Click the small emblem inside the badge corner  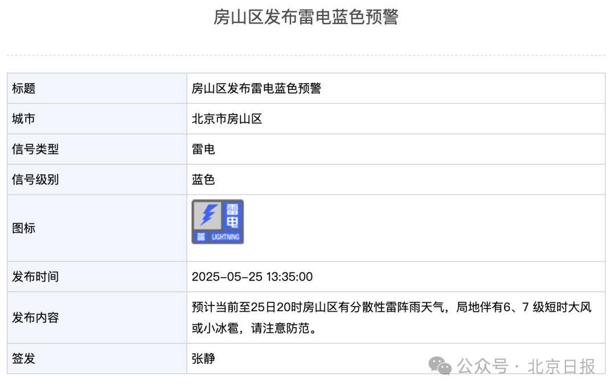(x=201, y=236)
